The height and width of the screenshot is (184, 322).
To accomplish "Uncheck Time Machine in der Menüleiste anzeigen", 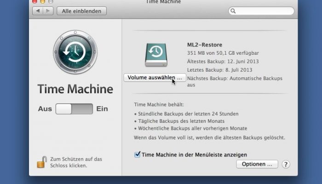I will [x=137, y=155].
